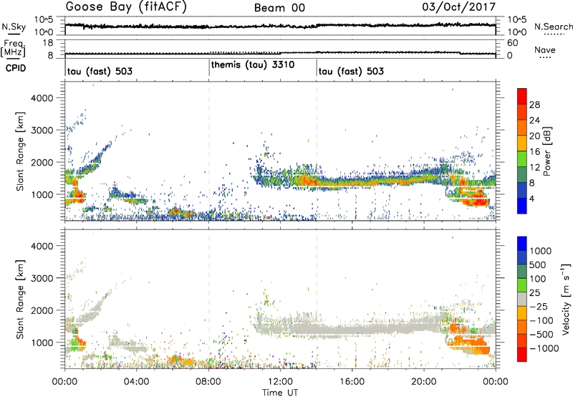Viewport: 573px width, 397px height.
Task: Click the 'Time UT' axis title
Action: pos(280,392)
